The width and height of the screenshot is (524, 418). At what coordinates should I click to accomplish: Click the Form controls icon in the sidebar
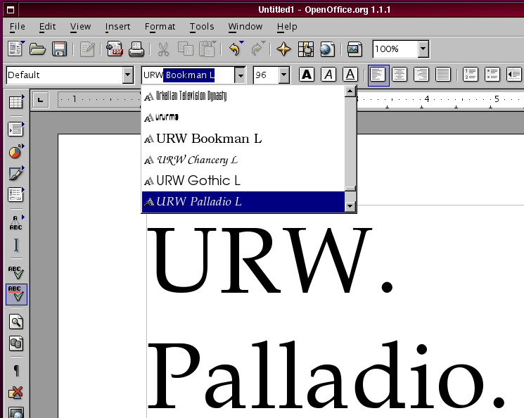pos(16,195)
